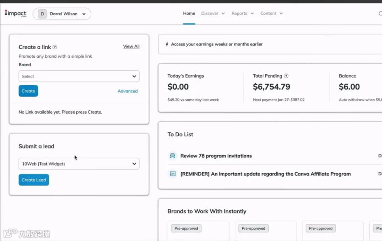This screenshot has height=241, width=382.
Task: Click the third Pre-approved brand badge
Action: [x=320, y=228]
